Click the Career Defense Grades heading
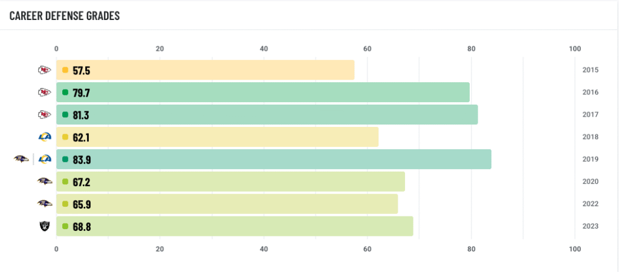The width and height of the screenshot is (619, 272). coord(65,16)
